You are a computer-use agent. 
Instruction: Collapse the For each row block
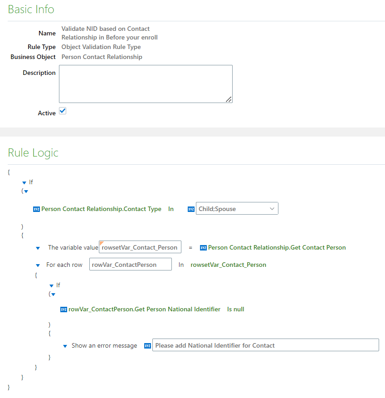click(38, 265)
